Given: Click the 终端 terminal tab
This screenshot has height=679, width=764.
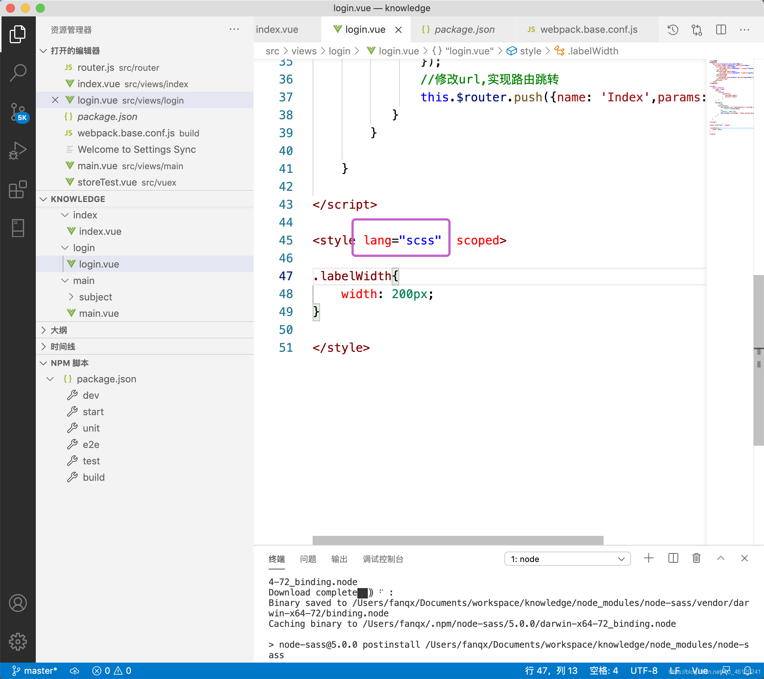Looking at the screenshot, I should coord(278,558).
